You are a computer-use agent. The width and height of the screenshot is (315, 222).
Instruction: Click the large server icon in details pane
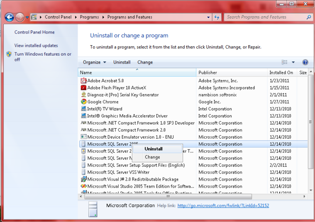tap(93, 209)
